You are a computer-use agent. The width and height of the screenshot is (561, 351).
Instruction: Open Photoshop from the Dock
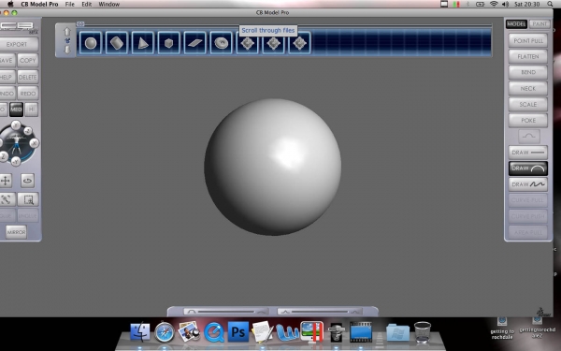pos(238,332)
